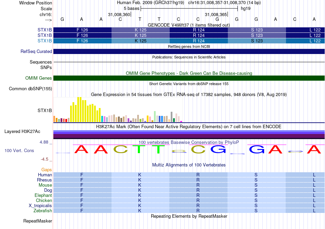
Task: Click the 4.88 PhyloP upper scale value
Action: [x=44, y=142]
